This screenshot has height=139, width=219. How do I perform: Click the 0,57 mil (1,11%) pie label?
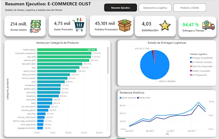click(142, 48)
